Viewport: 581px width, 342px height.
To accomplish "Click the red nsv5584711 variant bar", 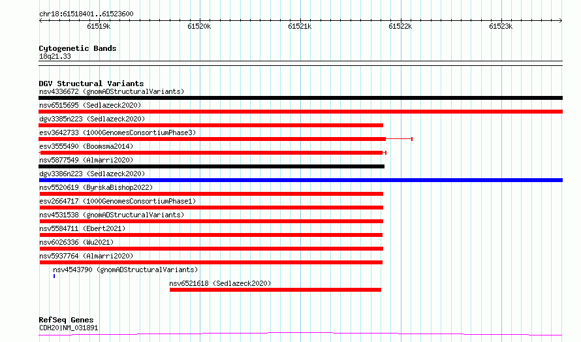I will (x=211, y=235).
